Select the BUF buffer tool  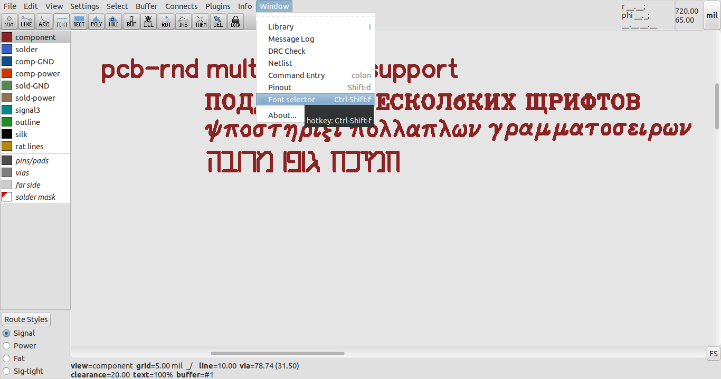pos(131,21)
